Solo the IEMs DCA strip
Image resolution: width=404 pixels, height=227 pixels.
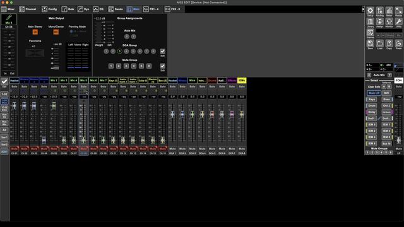coord(242,86)
